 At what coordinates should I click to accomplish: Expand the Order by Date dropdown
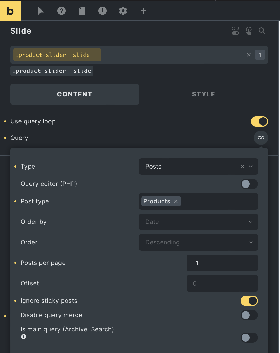tap(198, 222)
